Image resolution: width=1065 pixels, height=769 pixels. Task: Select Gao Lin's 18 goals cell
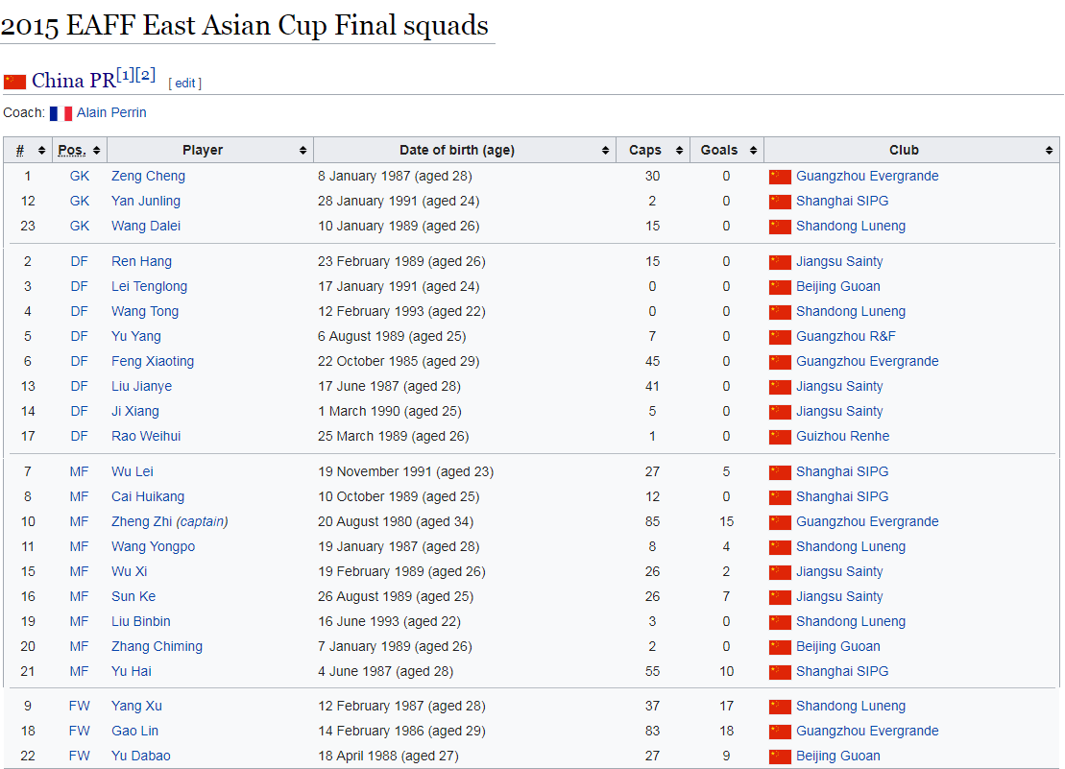pos(727,731)
